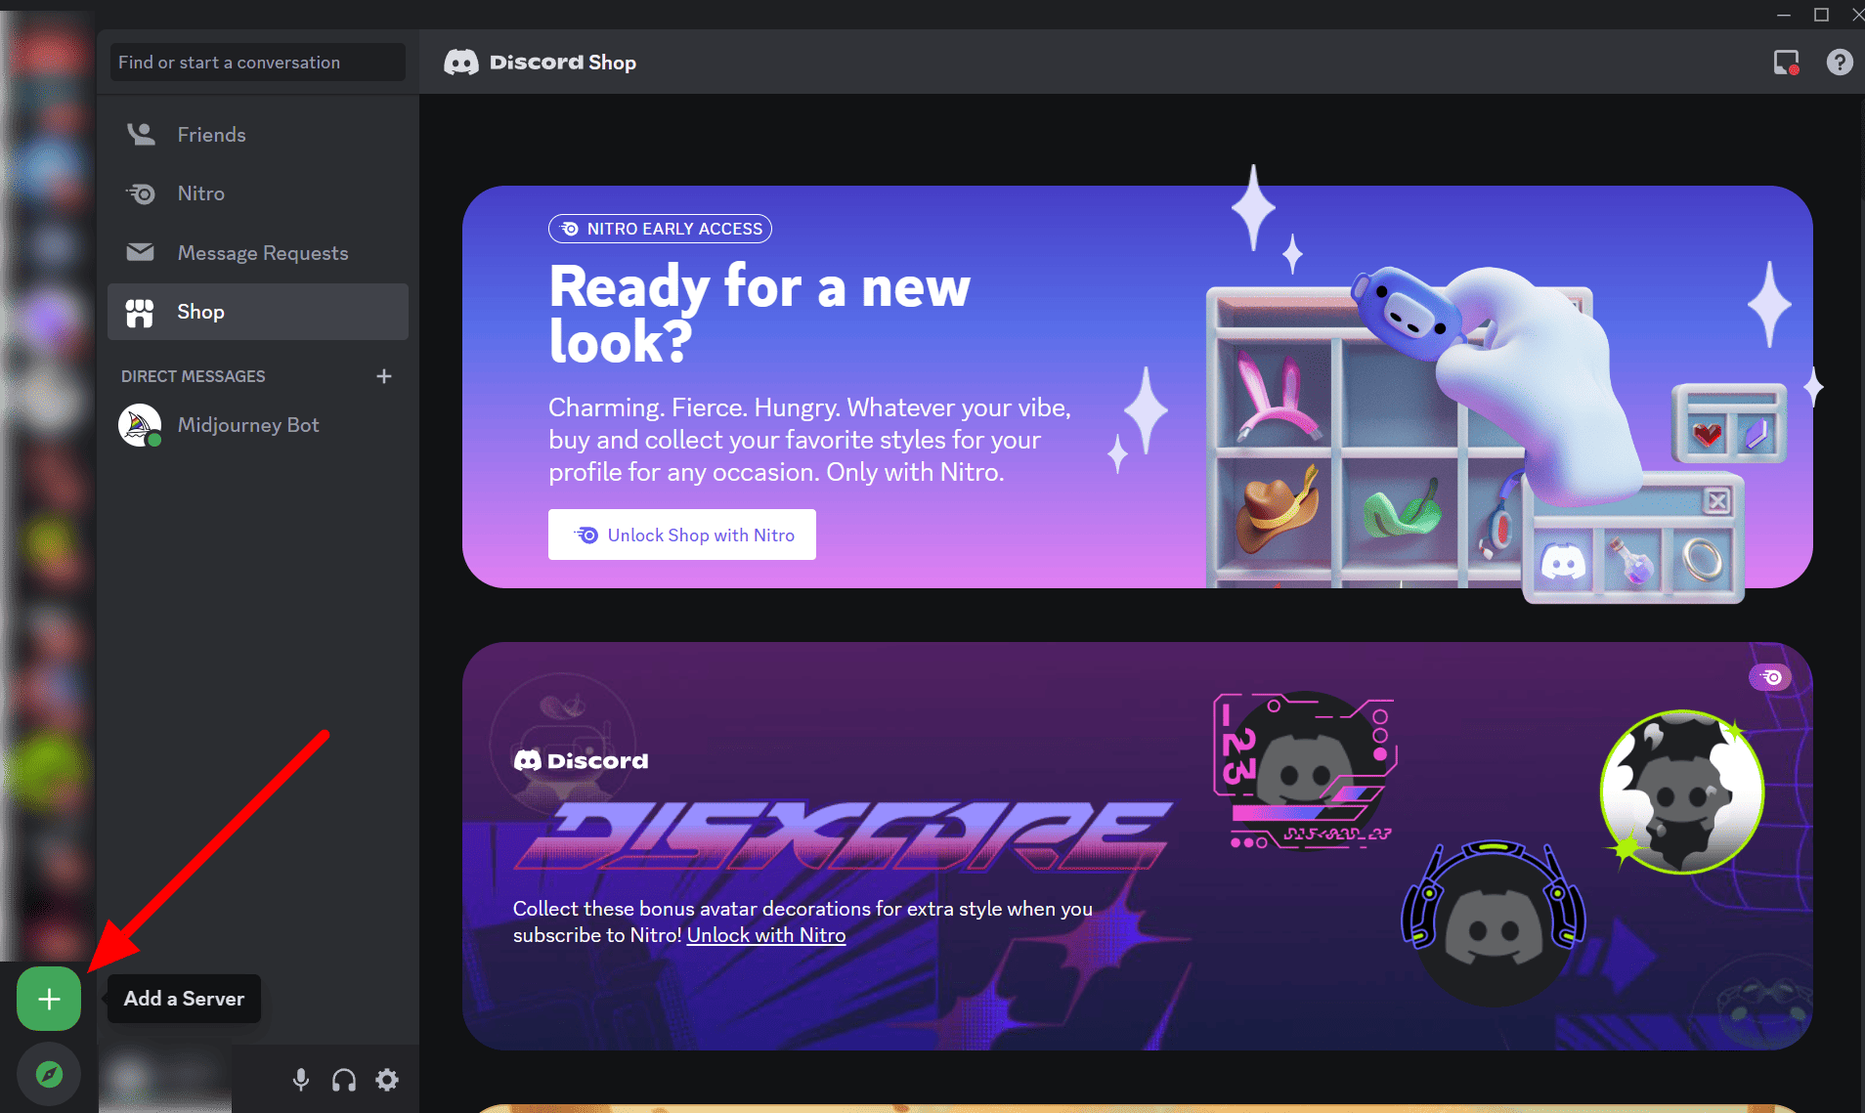Image resolution: width=1865 pixels, height=1113 pixels.
Task: Click the NITRO EARLY ACCESS badge
Action: [660, 229]
